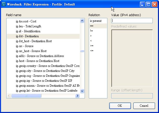
Task: Click inside the Predefined values list box
Action: pos(132,58)
